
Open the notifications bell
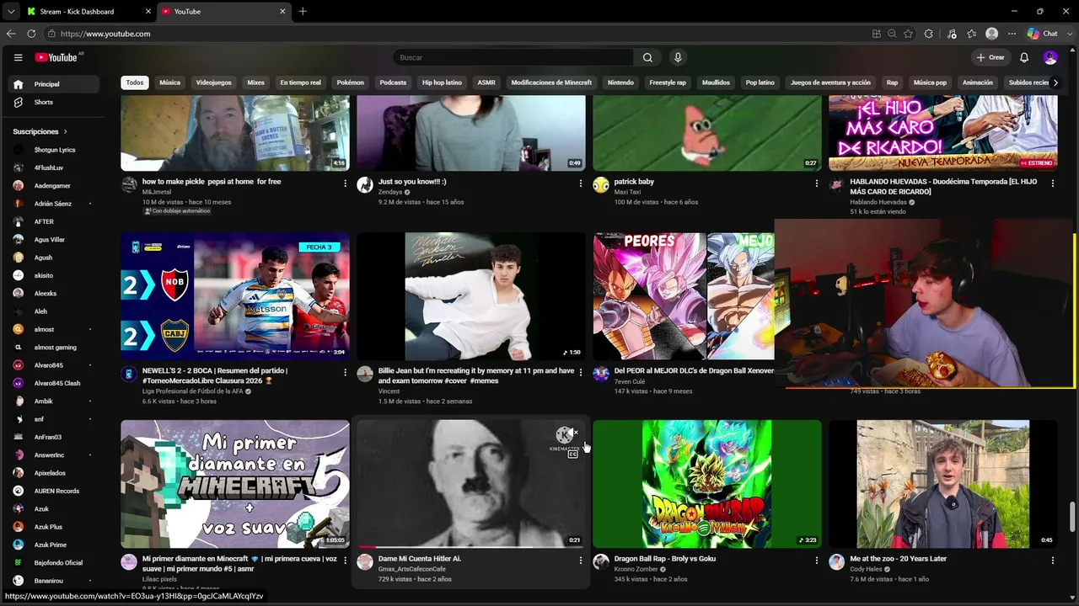[x=1024, y=57]
